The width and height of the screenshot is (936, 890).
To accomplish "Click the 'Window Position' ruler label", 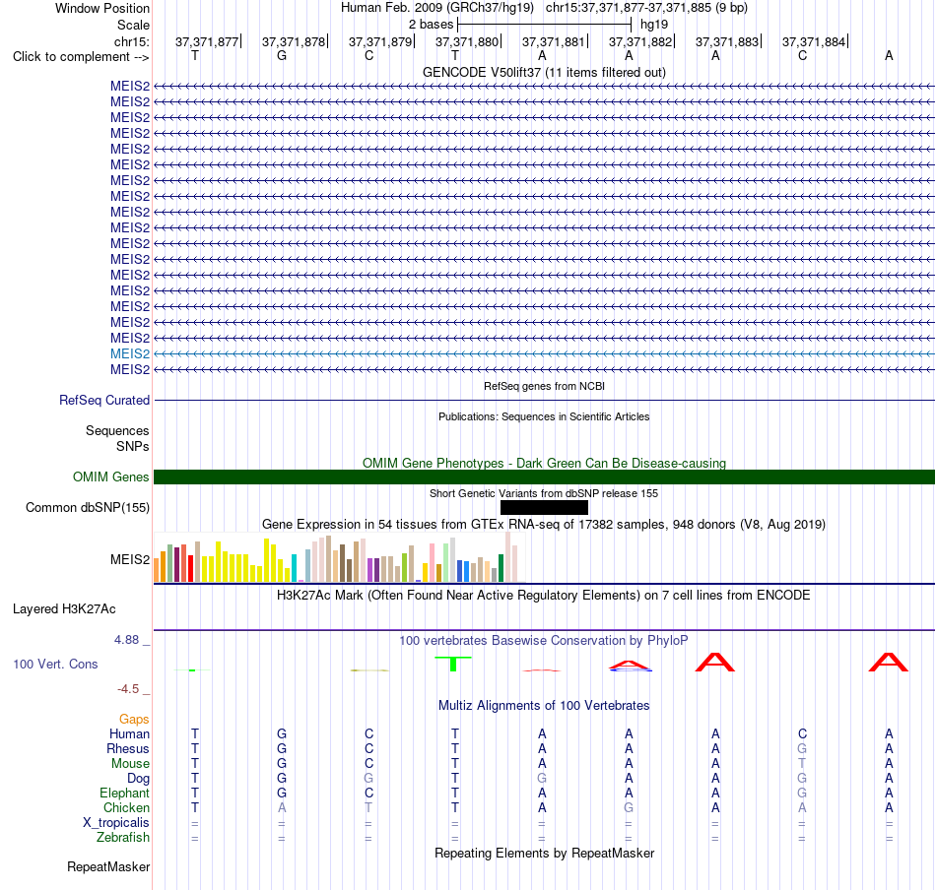I will 102,8.
